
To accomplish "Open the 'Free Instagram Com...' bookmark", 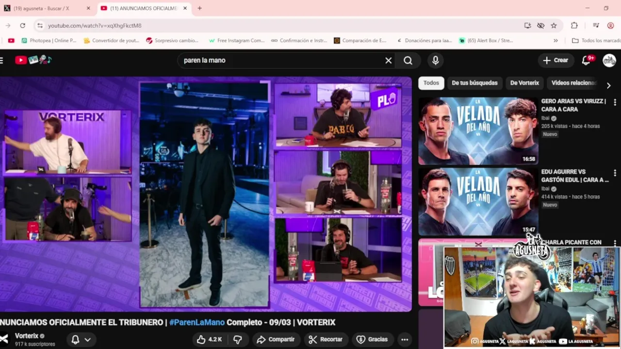I will (236, 41).
